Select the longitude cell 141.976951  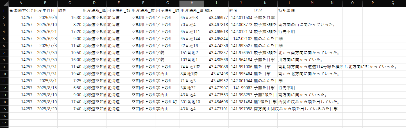coord(241,53)
